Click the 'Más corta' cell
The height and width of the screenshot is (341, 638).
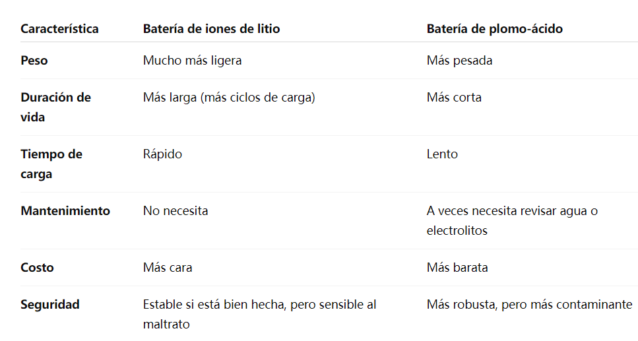[454, 98]
